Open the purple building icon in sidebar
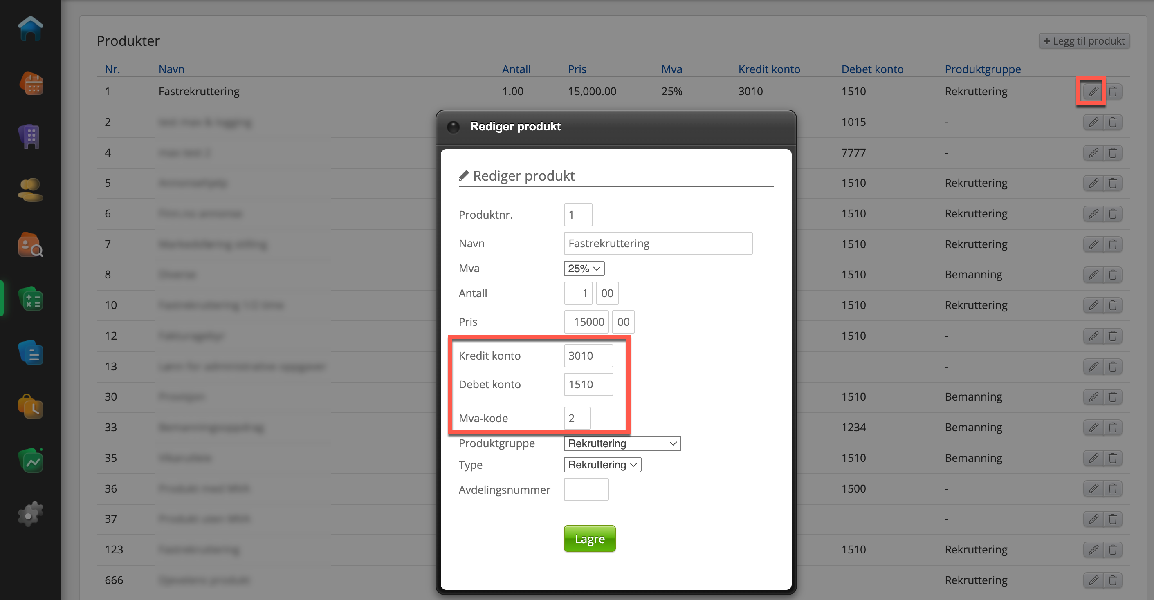 30,137
